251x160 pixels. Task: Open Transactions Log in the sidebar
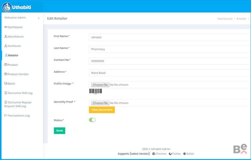(x=18, y=116)
